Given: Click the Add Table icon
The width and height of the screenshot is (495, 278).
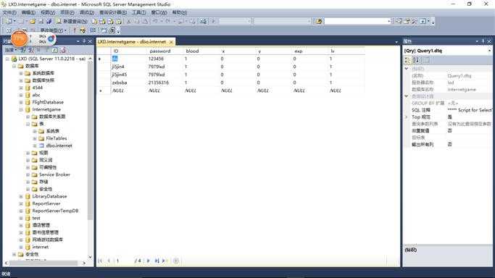Looking at the screenshot, I should pyautogui.click(x=104, y=30).
